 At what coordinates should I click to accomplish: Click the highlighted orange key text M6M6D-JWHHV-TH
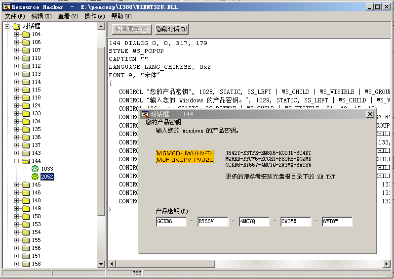185,153
